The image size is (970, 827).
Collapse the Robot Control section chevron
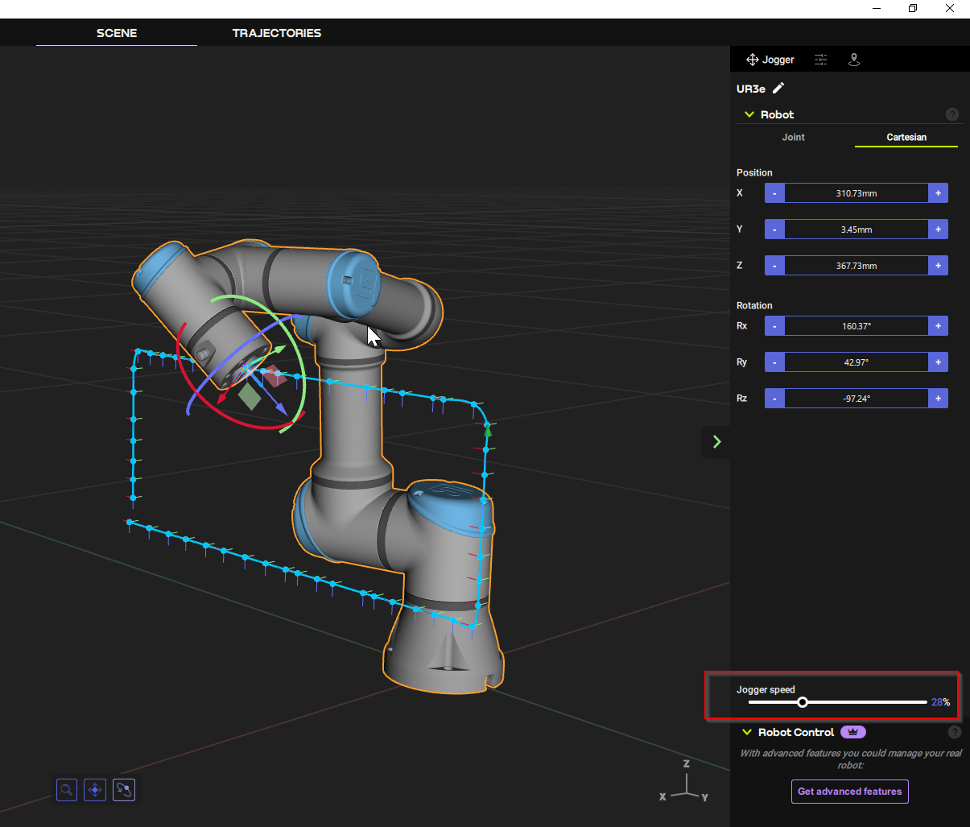click(745, 732)
